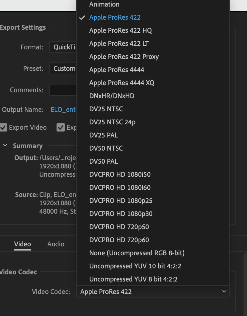Screen dimensions: 247x316
Task: Toggle the Export Video checkbox
Action: click(x=4, y=127)
